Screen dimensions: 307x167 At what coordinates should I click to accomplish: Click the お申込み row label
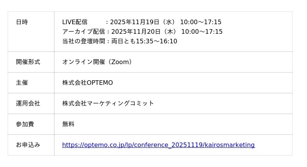click(28, 145)
